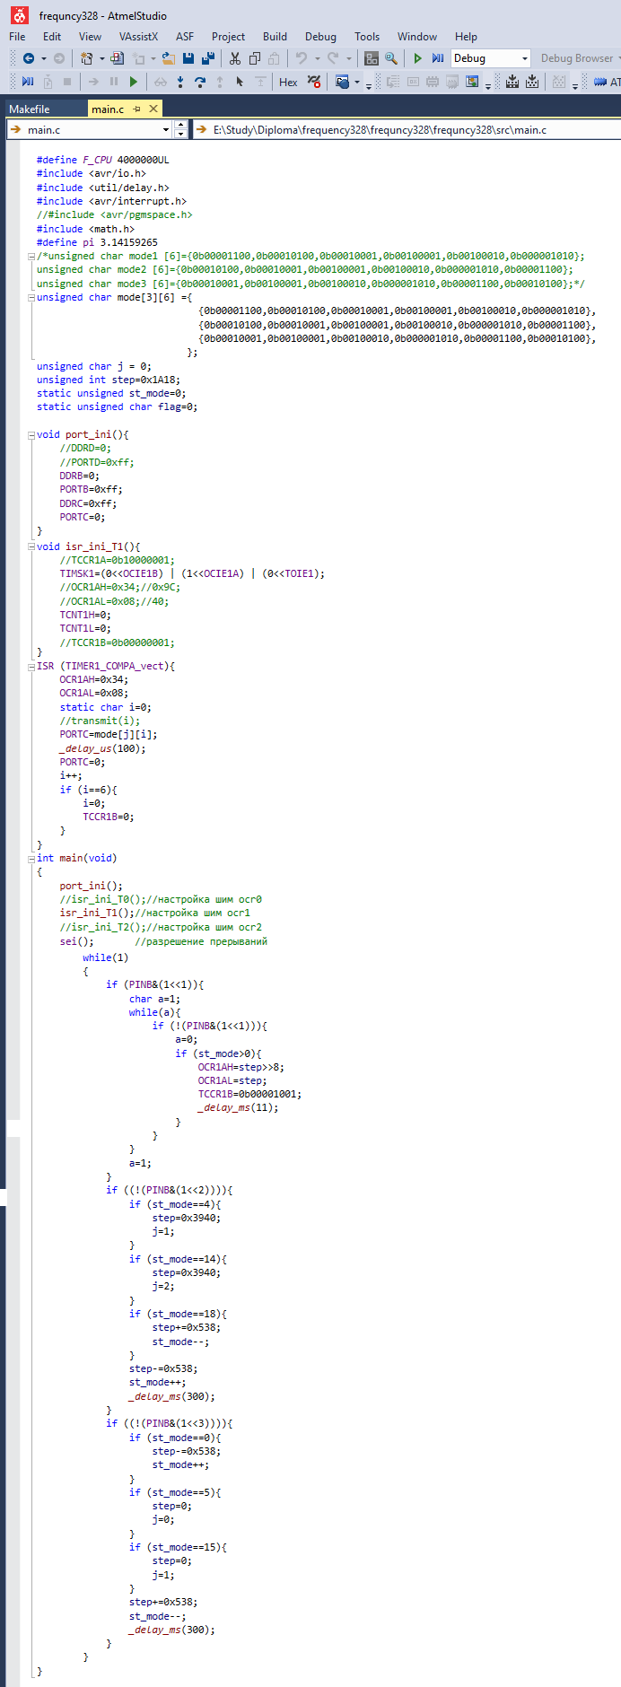Pin the main.c tab
Image resolution: width=621 pixels, height=1687 pixels.
point(137,109)
